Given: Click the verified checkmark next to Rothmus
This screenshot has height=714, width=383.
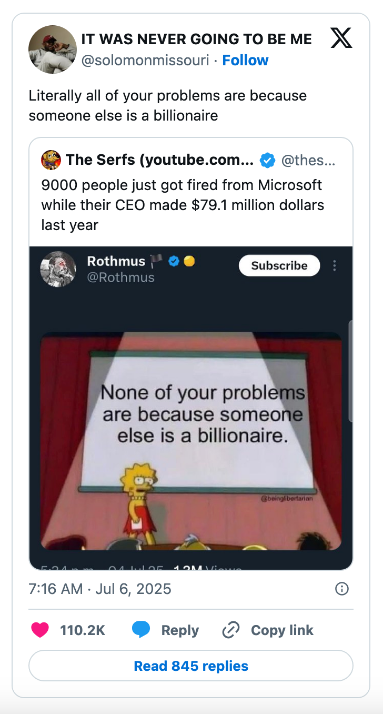Looking at the screenshot, I should [173, 261].
